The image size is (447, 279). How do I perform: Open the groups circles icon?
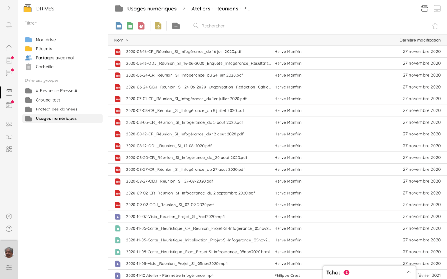point(9,137)
